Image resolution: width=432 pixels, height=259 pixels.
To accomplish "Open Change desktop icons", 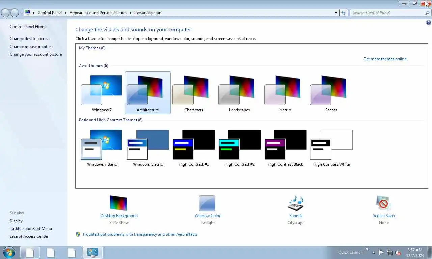I will (29, 39).
